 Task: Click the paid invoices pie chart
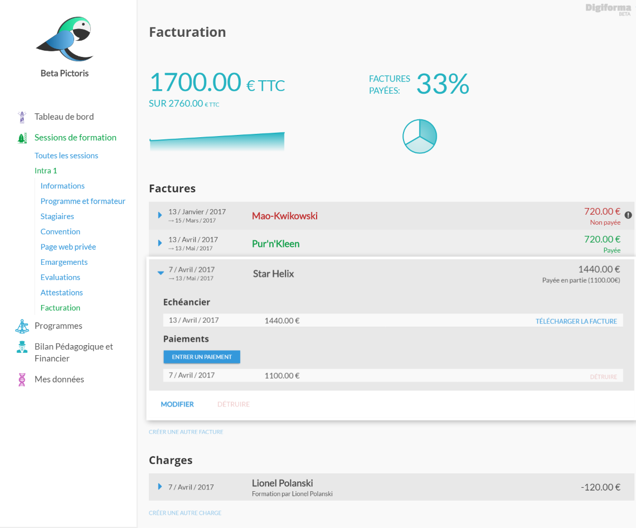click(x=419, y=137)
